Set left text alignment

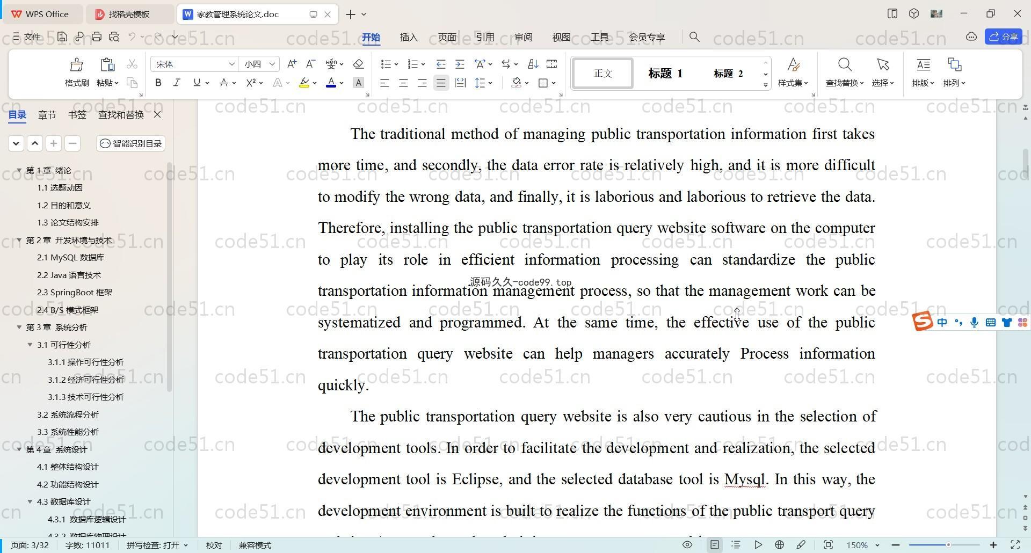click(x=384, y=83)
